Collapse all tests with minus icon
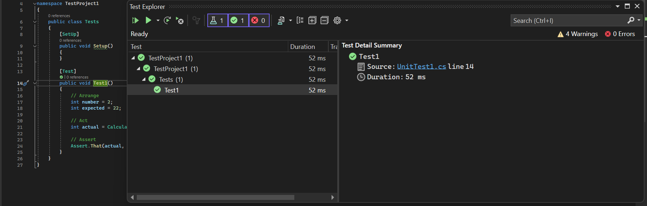Image resolution: width=647 pixels, height=206 pixels. pos(324,20)
